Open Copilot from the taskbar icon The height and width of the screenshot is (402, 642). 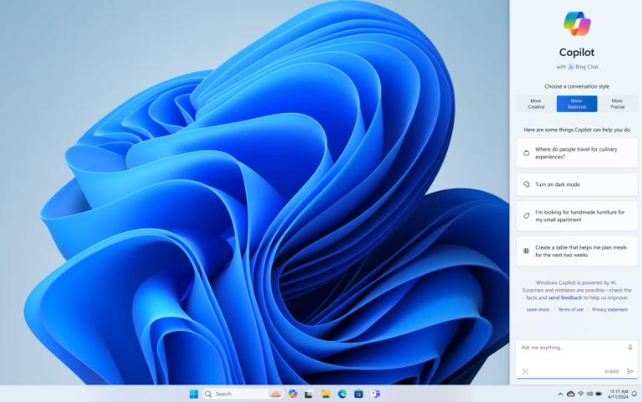tap(293, 394)
